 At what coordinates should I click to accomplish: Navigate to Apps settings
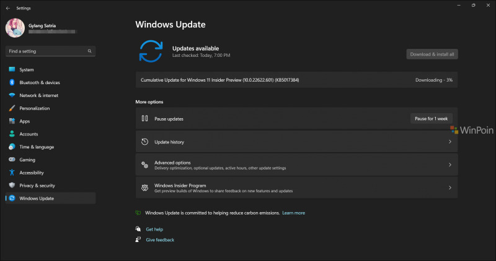point(50,121)
